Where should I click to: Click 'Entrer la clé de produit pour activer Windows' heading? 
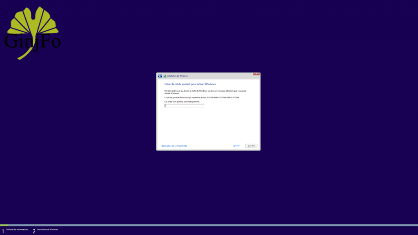(x=190, y=84)
